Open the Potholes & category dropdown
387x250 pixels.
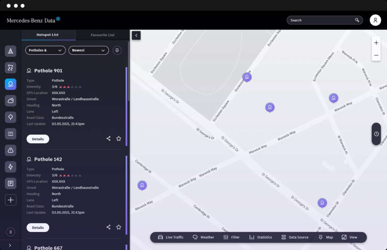[45, 51]
